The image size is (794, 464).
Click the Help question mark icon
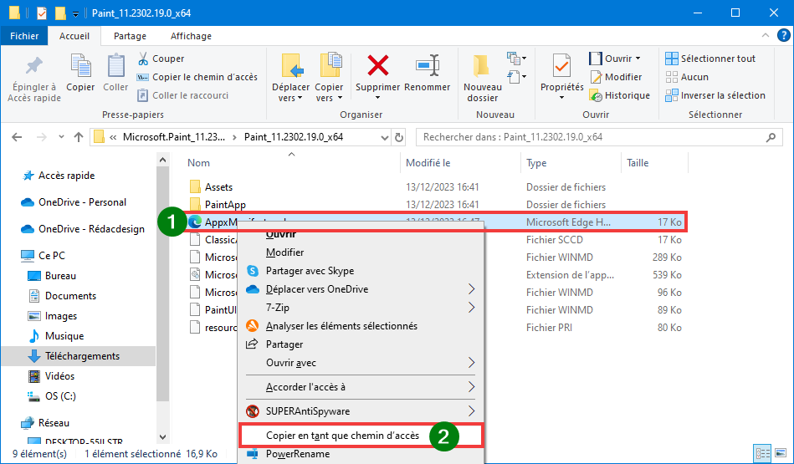(783, 35)
